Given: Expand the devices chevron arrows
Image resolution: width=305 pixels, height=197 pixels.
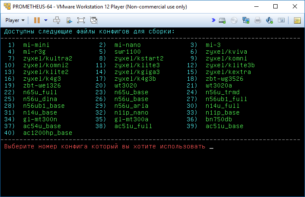Looking at the screenshot, I should coord(214,20).
